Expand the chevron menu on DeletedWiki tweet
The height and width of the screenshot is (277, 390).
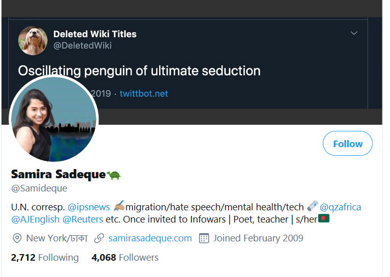(x=354, y=33)
